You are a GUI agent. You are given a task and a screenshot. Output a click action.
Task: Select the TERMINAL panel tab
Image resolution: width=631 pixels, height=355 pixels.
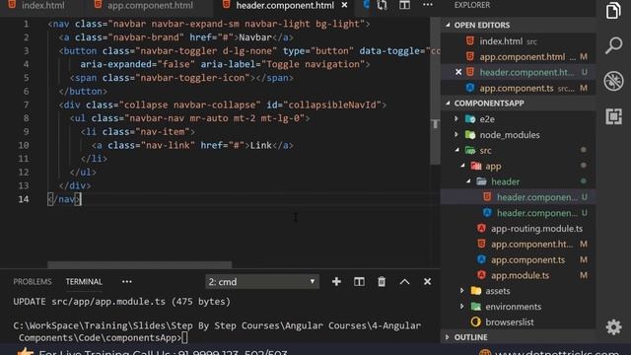point(84,281)
